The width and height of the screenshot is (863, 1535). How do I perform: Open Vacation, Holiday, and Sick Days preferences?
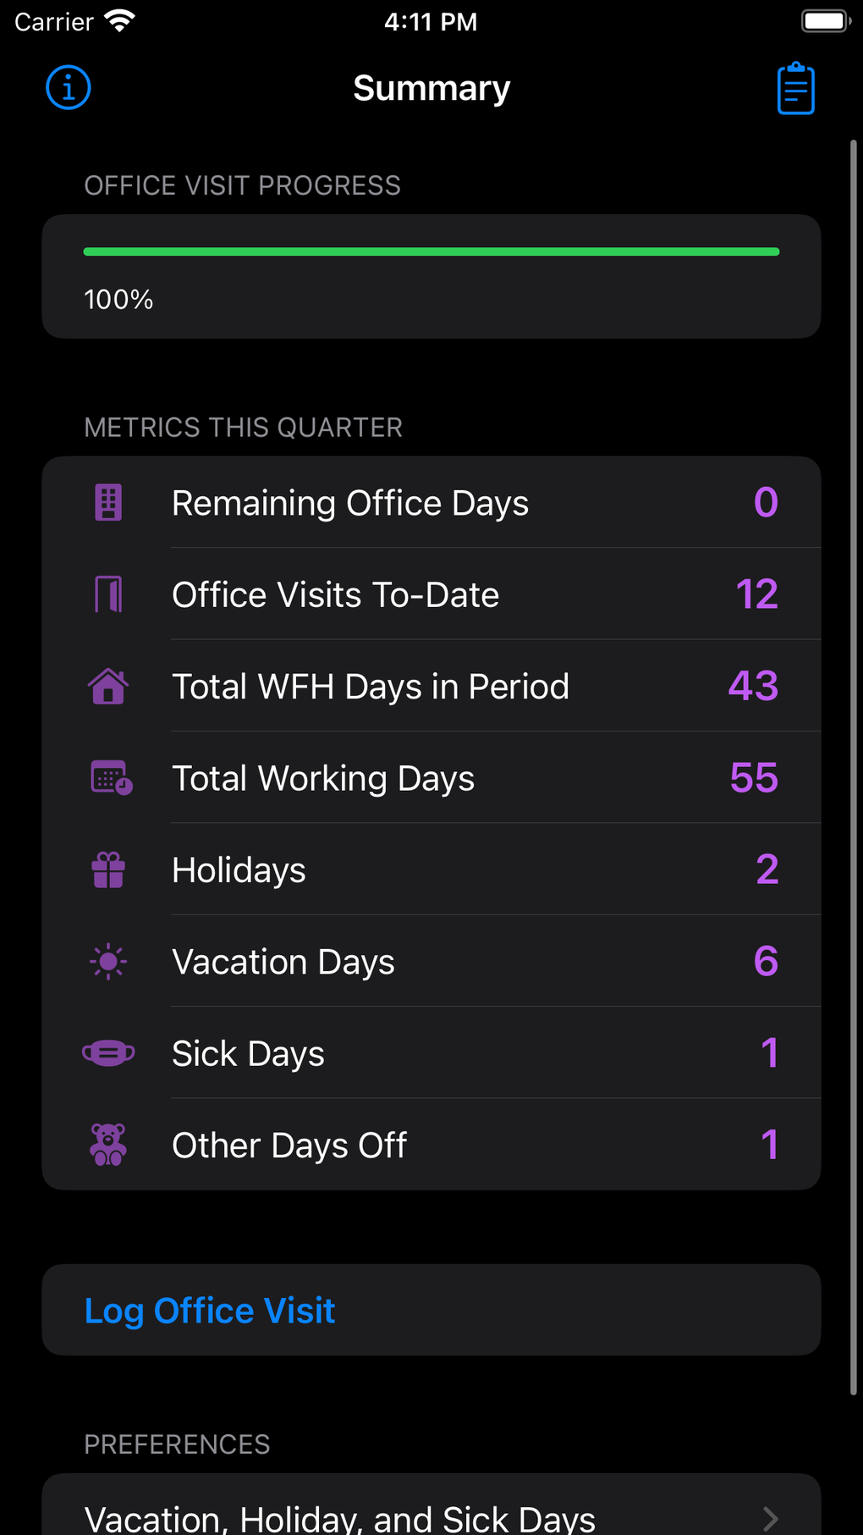pyautogui.click(x=338, y=1519)
